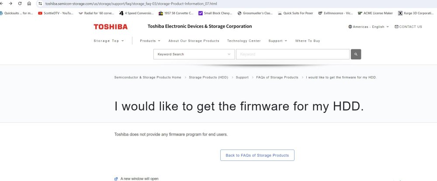Click Back to FAQs of Storage Products button
This screenshot has height=181, width=437.
(x=257, y=155)
